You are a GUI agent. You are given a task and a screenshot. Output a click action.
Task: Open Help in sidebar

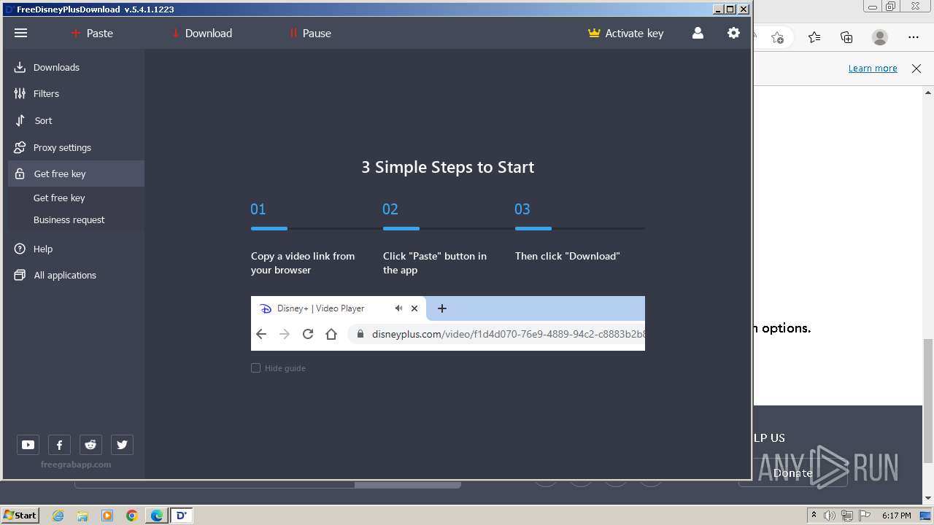(76, 249)
